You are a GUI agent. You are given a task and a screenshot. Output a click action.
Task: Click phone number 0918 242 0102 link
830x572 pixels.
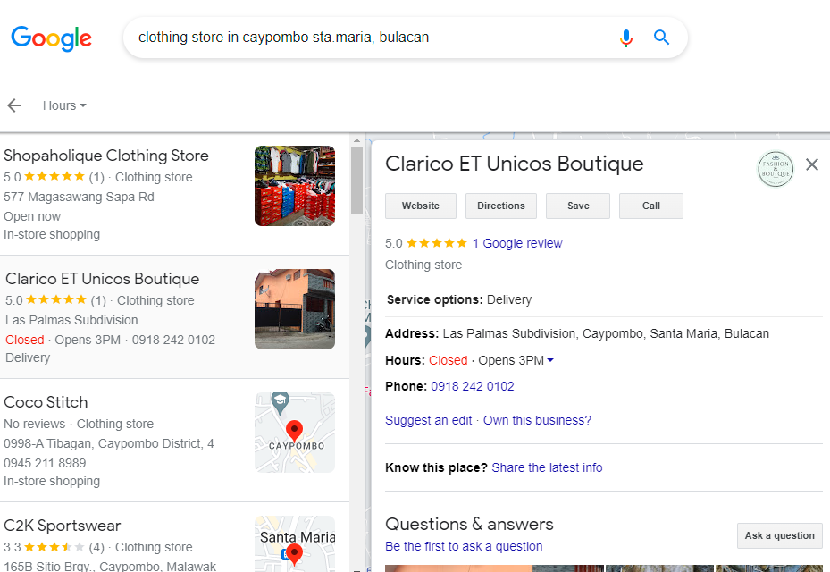(x=473, y=387)
